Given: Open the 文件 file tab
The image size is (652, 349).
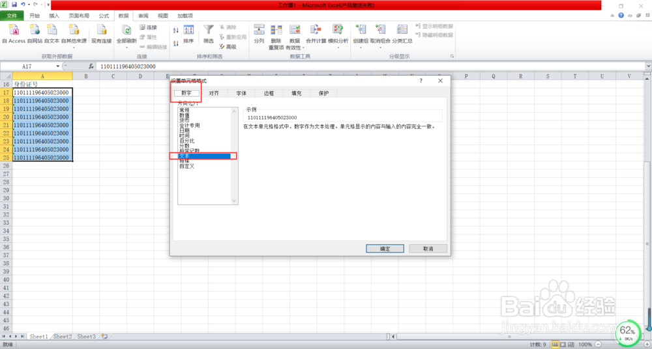Looking at the screenshot, I should [12, 16].
